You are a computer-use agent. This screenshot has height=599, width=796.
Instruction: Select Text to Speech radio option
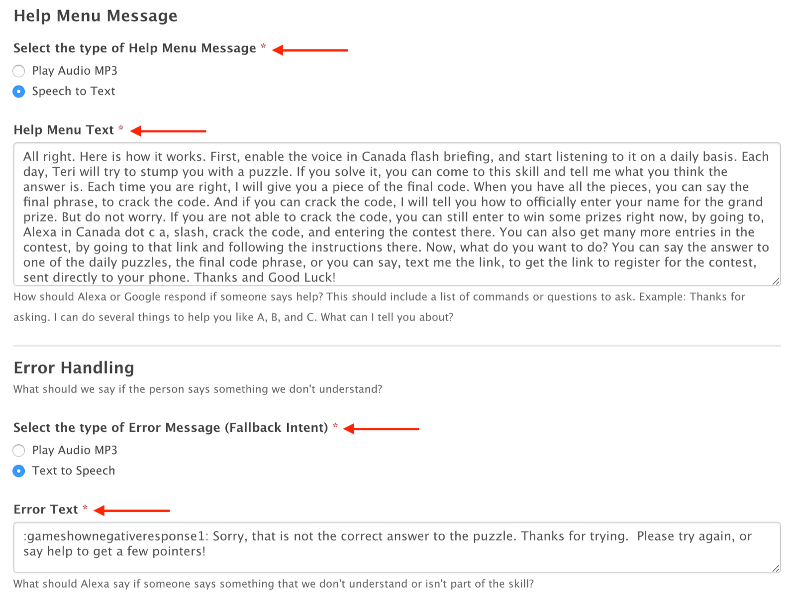(19, 471)
